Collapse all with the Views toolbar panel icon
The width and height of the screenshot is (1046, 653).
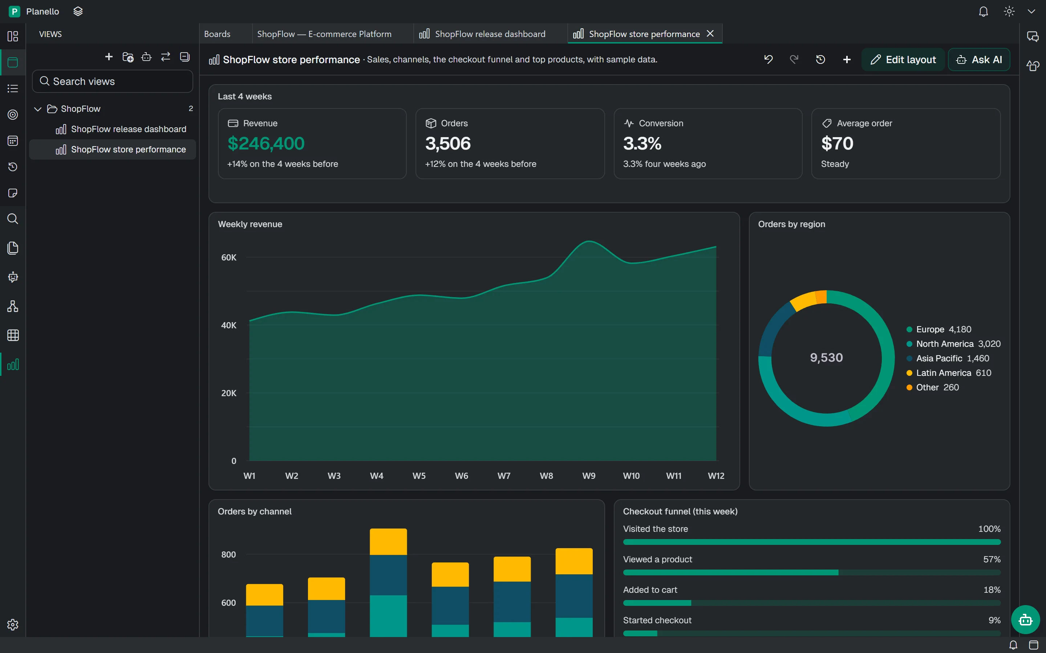coord(185,57)
